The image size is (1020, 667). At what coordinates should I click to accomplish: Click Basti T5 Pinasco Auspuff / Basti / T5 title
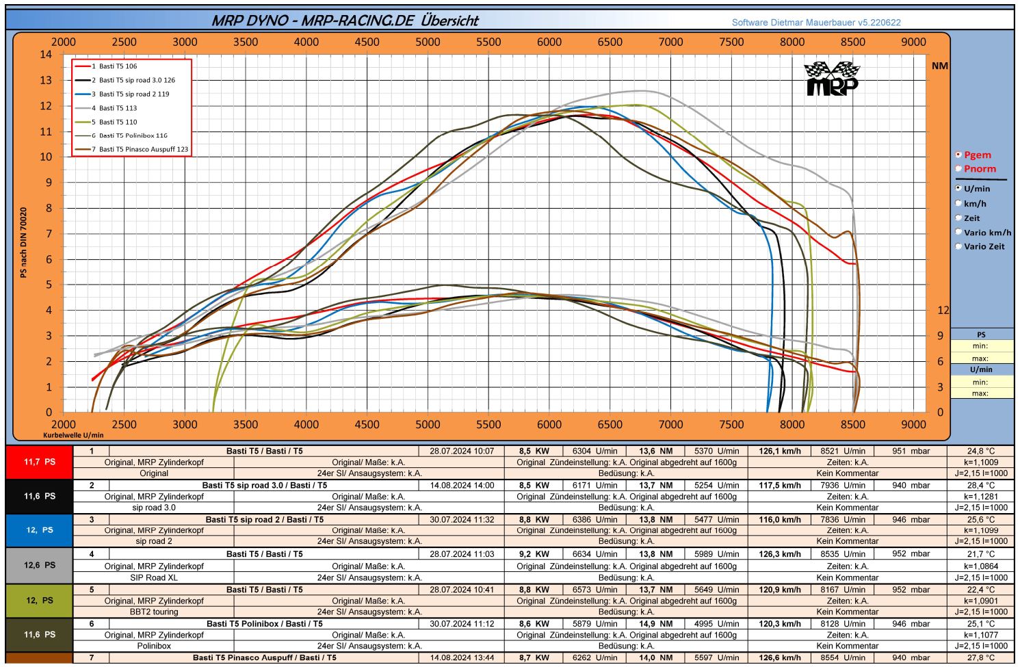point(265,658)
